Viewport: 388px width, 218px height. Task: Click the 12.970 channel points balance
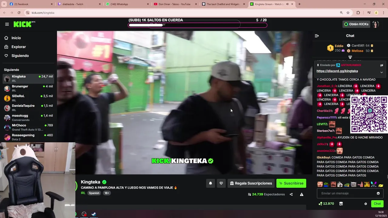coord(326,204)
